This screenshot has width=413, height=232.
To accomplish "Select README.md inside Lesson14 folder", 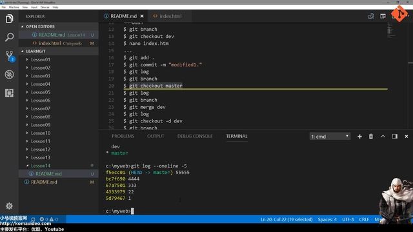I will tap(59, 173).
